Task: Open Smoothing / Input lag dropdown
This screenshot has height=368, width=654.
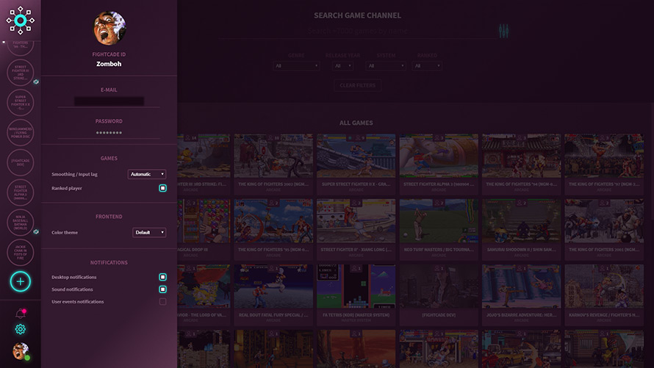Action: point(147,174)
